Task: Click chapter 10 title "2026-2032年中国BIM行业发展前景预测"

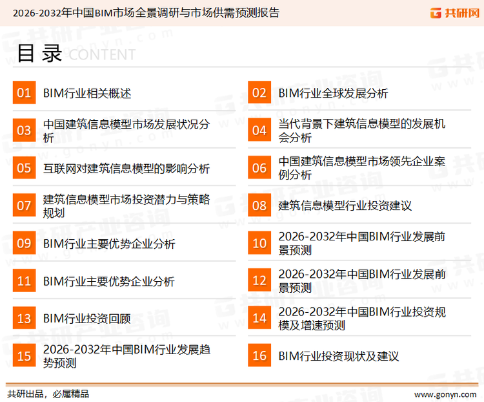Action: (x=362, y=244)
